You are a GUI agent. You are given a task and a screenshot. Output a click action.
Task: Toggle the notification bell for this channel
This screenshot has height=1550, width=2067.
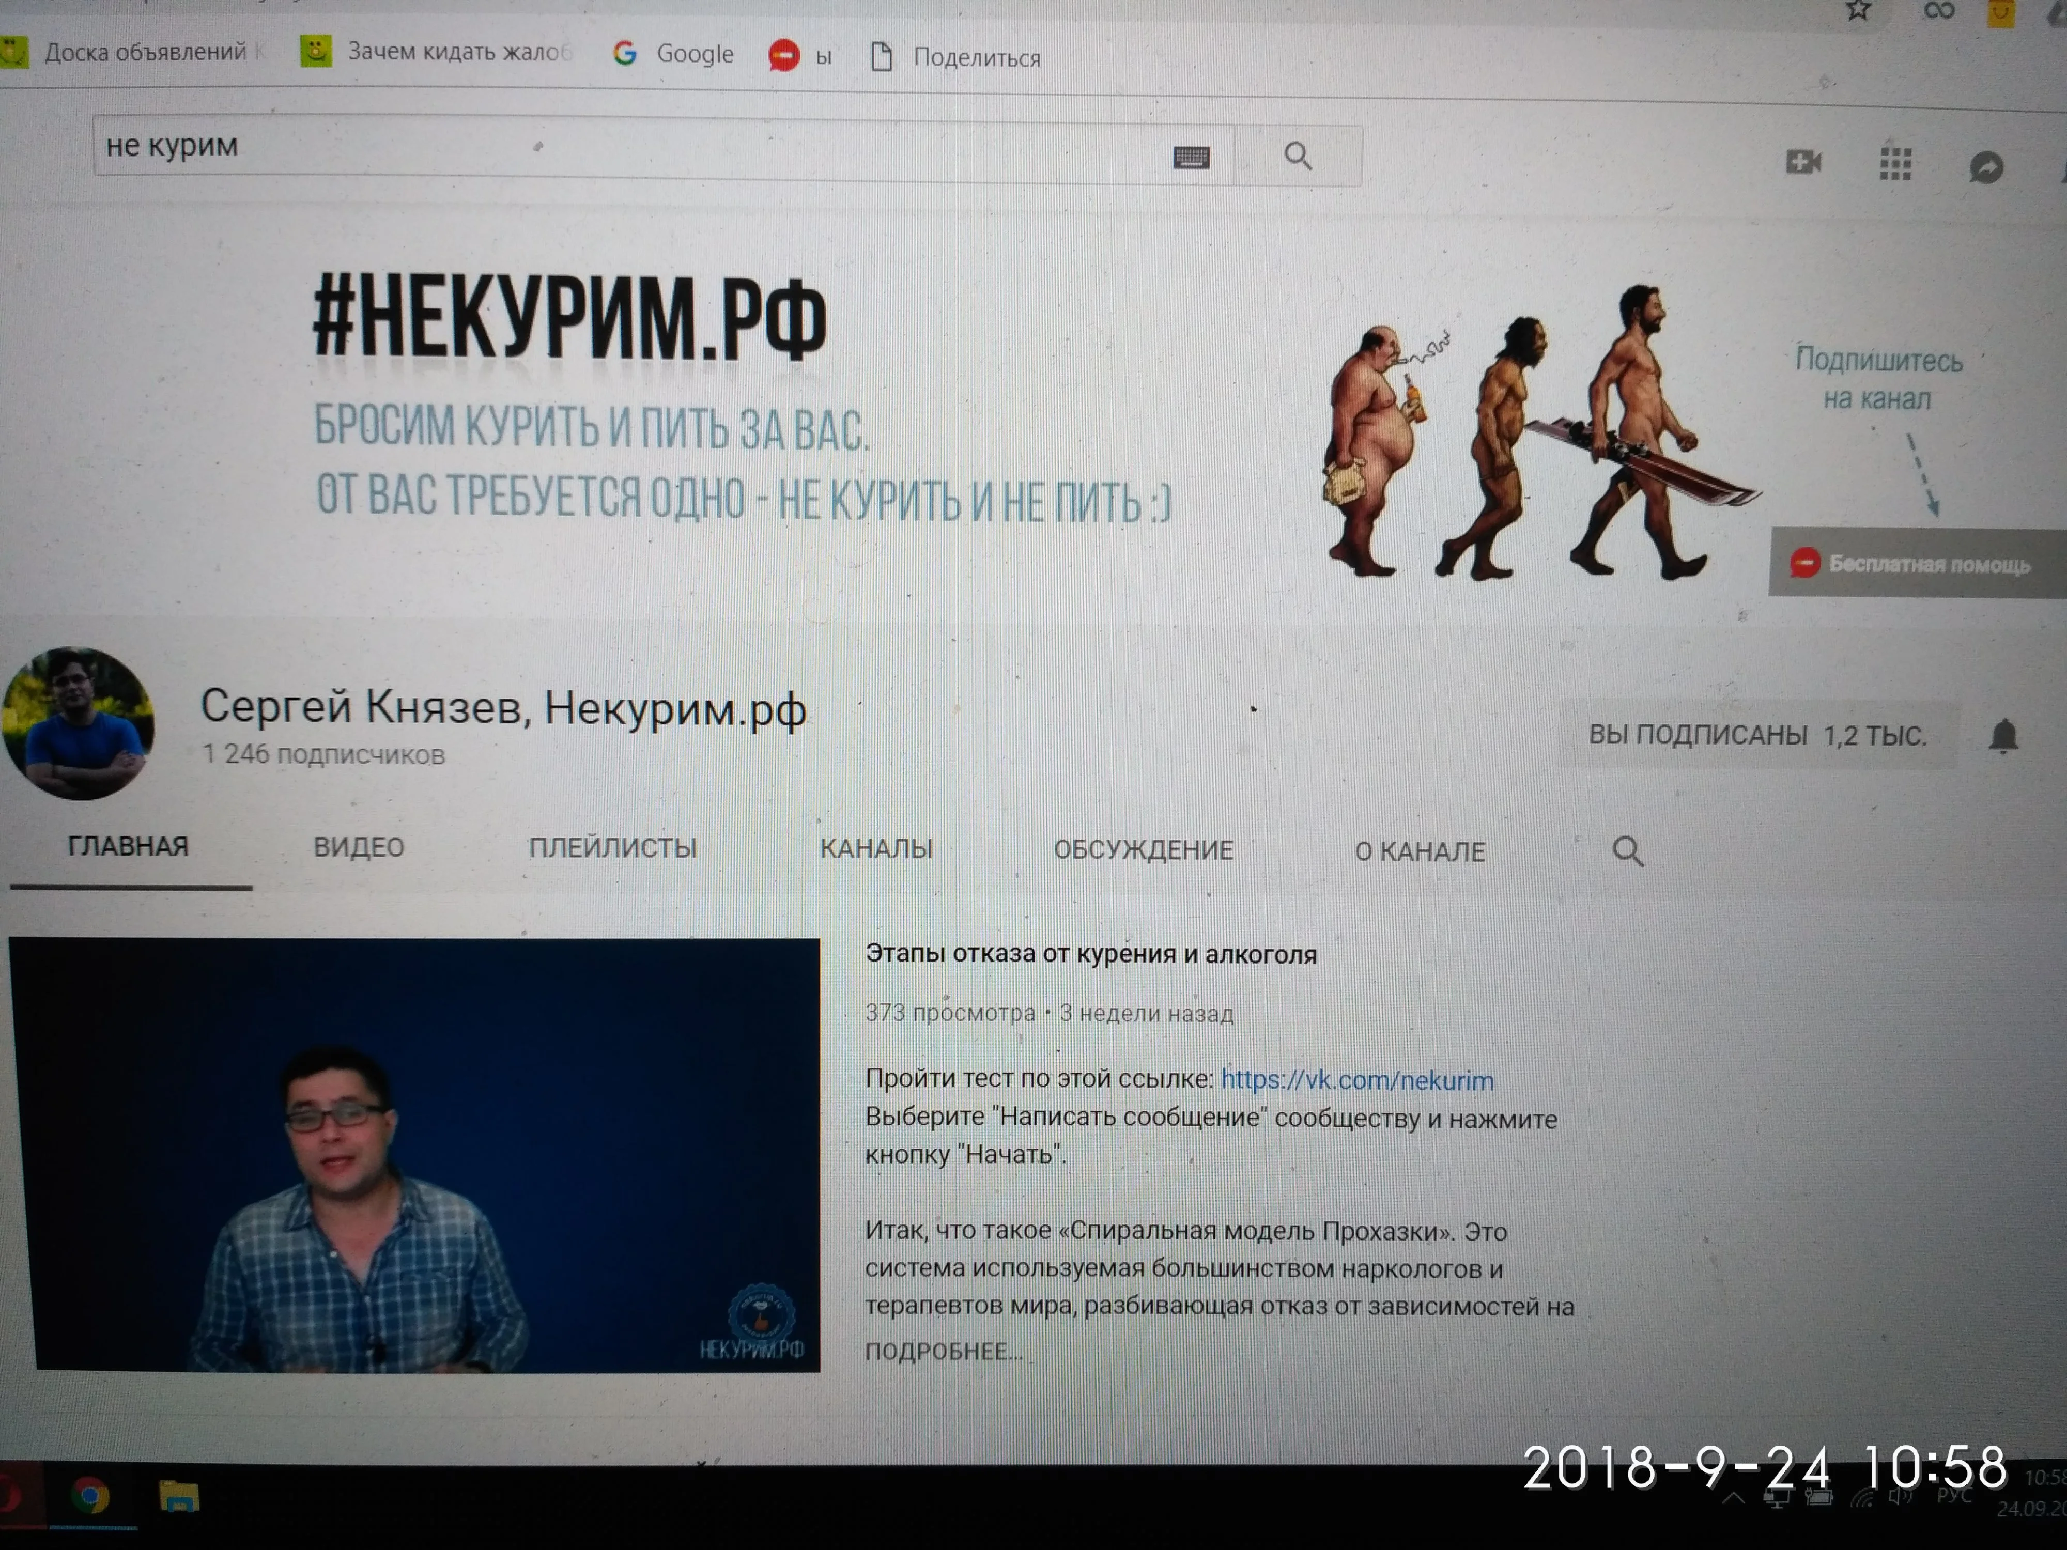pyautogui.click(x=2002, y=736)
